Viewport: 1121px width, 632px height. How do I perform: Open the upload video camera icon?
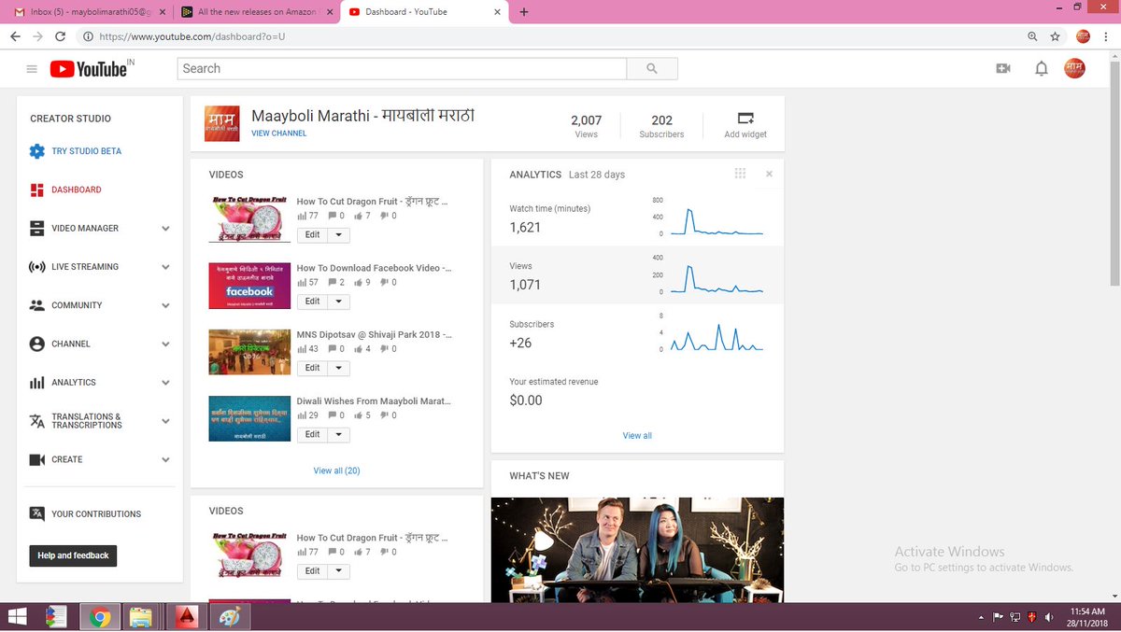[1003, 68]
